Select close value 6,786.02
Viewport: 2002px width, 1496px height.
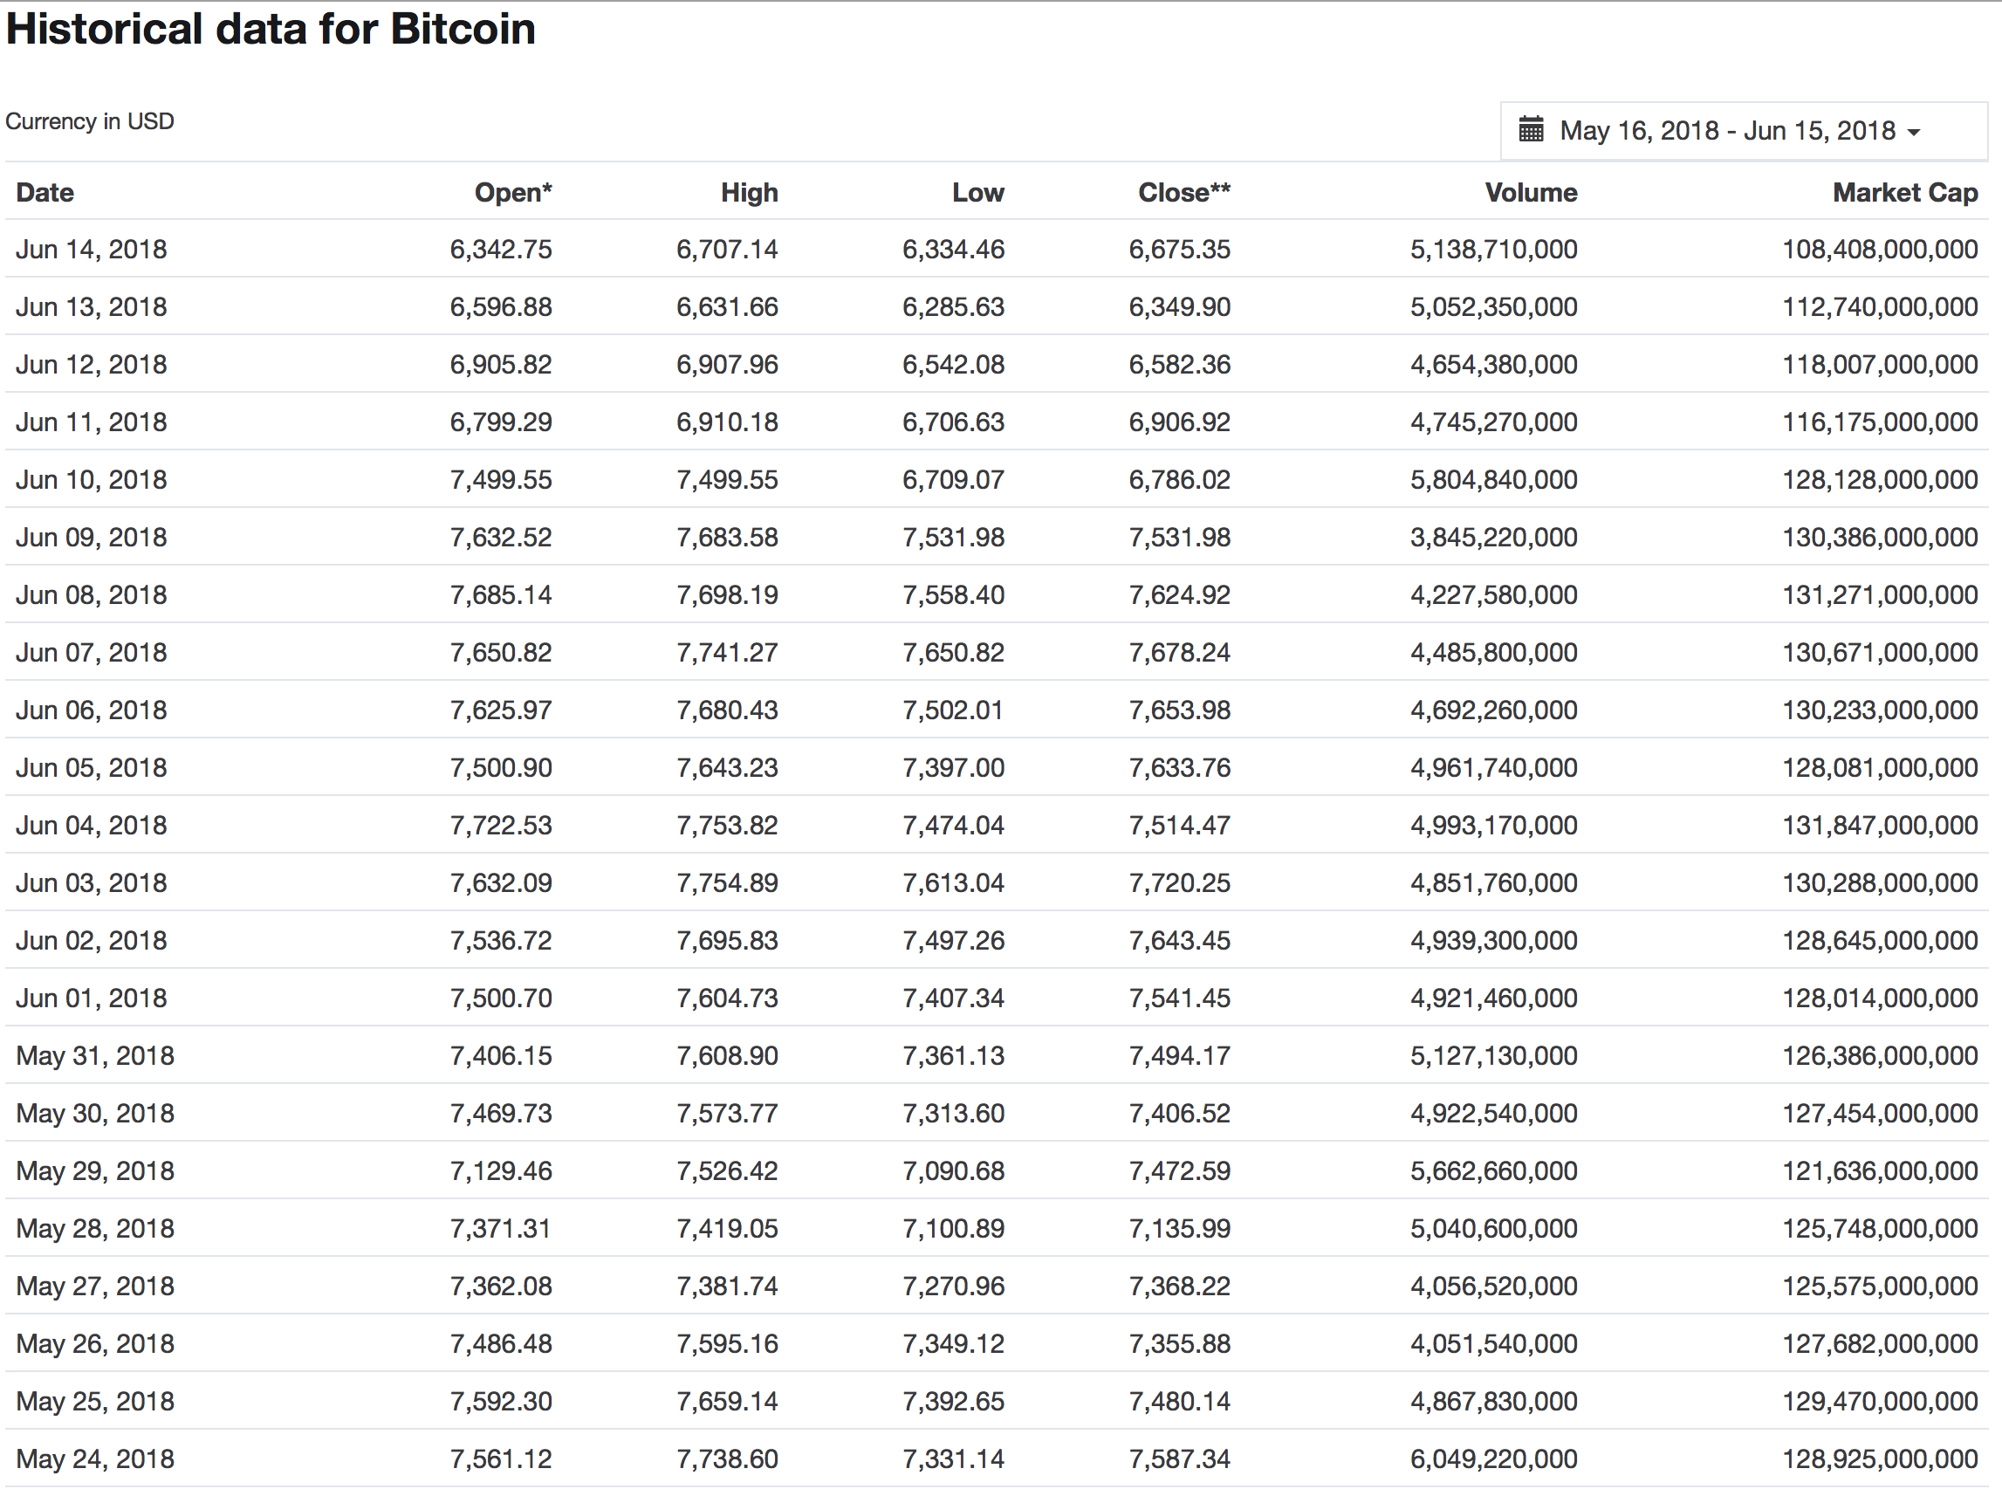click(x=1179, y=480)
